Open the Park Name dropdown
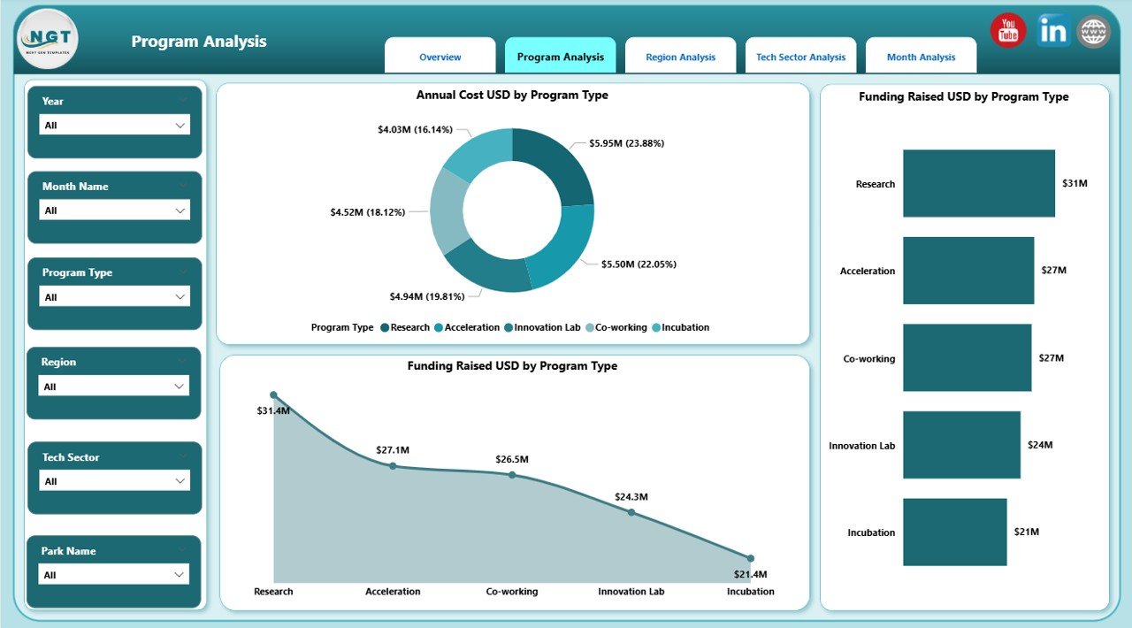Viewport: 1132px width, 628px height. click(x=115, y=575)
